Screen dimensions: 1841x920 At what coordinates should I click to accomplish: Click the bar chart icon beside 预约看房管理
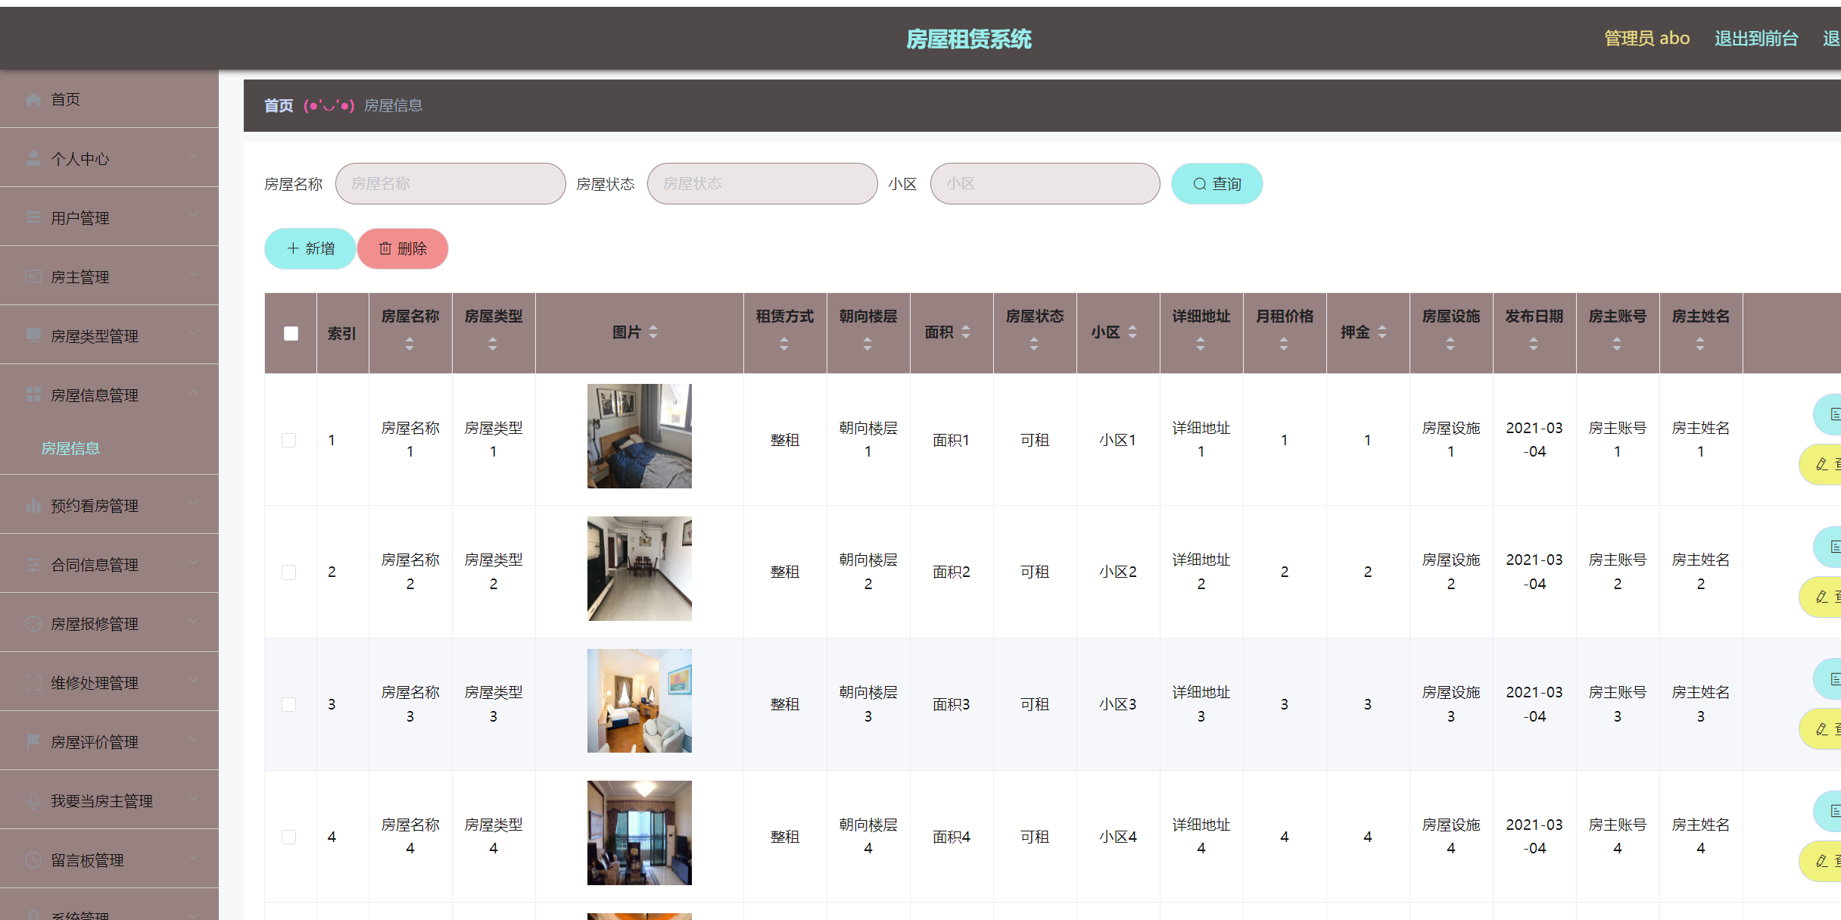tap(33, 505)
